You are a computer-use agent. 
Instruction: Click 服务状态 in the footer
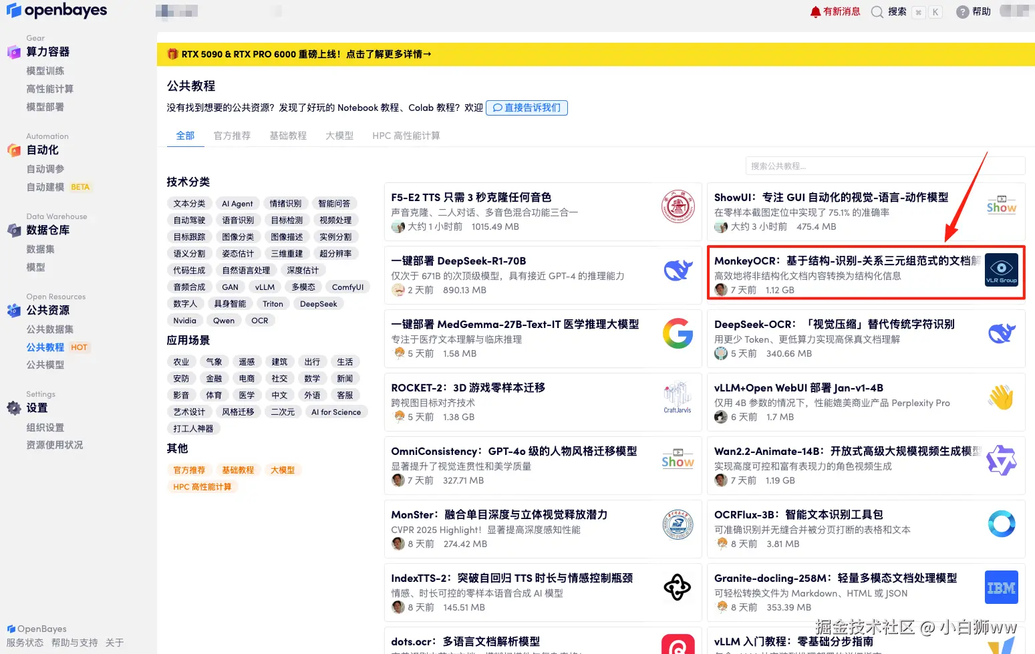pos(25,643)
